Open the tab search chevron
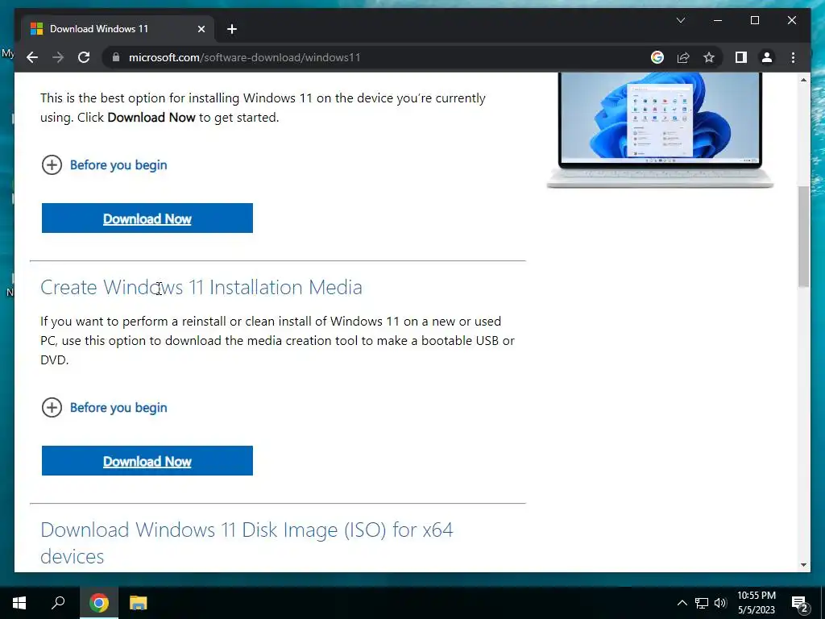The height and width of the screenshot is (619, 825). pos(680,20)
